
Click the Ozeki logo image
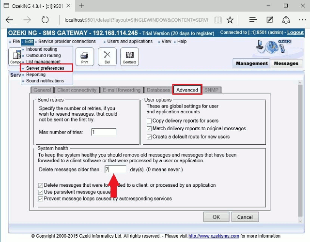pos(274,46)
